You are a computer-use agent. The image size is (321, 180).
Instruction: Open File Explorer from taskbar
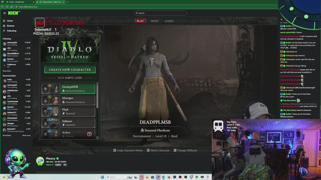(147, 177)
